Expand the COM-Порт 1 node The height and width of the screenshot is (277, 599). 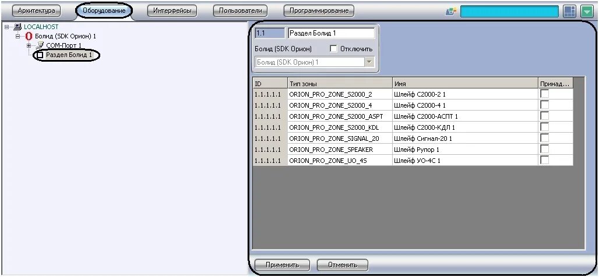point(29,46)
